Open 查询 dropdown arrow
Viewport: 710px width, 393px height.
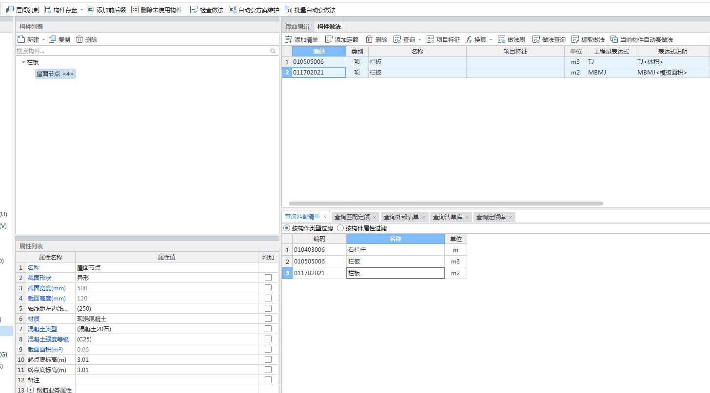(419, 40)
